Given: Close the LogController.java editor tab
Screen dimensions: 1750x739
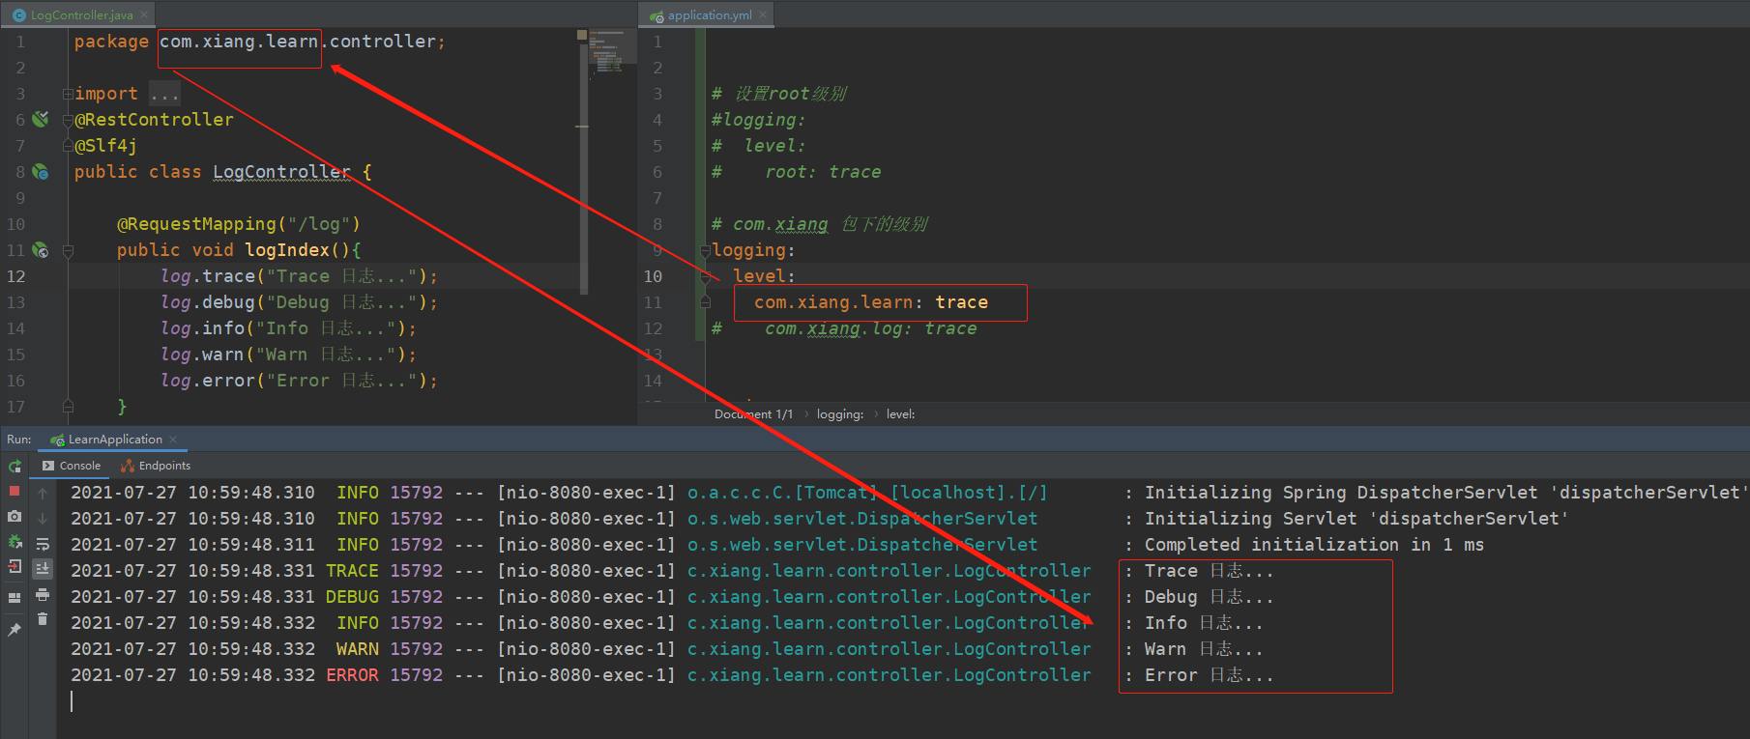Looking at the screenshot, I should click(144, 14).
